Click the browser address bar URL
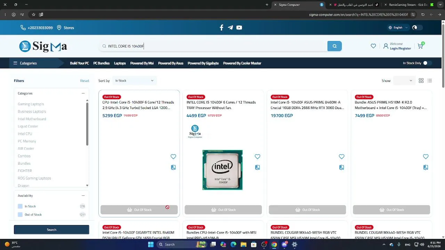This screenshot has width=445, height=250. point(358,15)
